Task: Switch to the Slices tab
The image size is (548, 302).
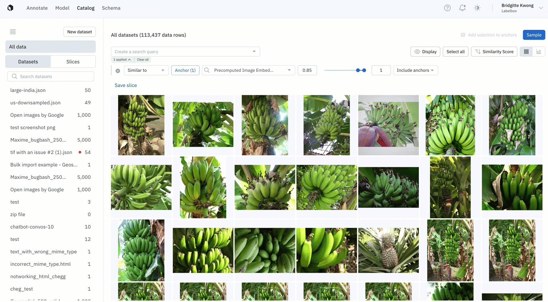Action: [73, 62]
